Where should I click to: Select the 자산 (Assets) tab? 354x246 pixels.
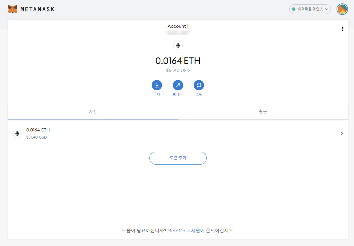click(93, 112)
